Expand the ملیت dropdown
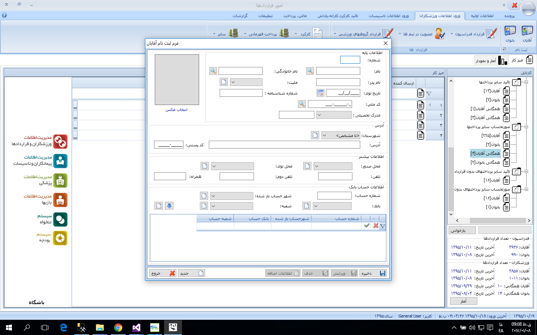537x335 pixels. pyautogui.click(x=233, y=82)
